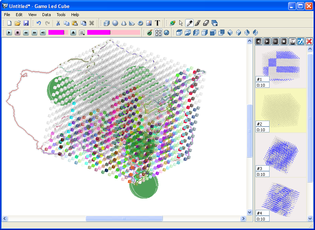315x230 pixels.
Task: Open the list dropdown button beside eject
Action: point(82,33)
